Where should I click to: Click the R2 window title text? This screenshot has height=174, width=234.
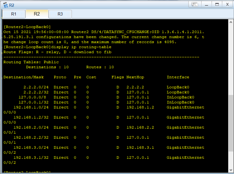12,5
